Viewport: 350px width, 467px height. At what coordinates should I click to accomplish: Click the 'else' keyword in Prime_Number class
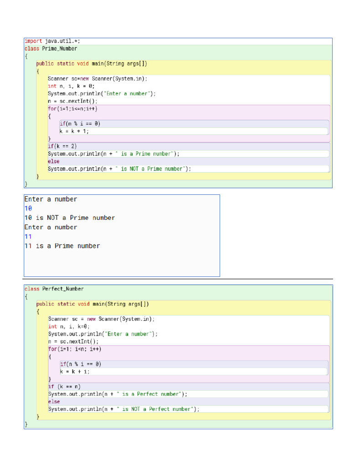pyautogui.click(x=54, y=161)
